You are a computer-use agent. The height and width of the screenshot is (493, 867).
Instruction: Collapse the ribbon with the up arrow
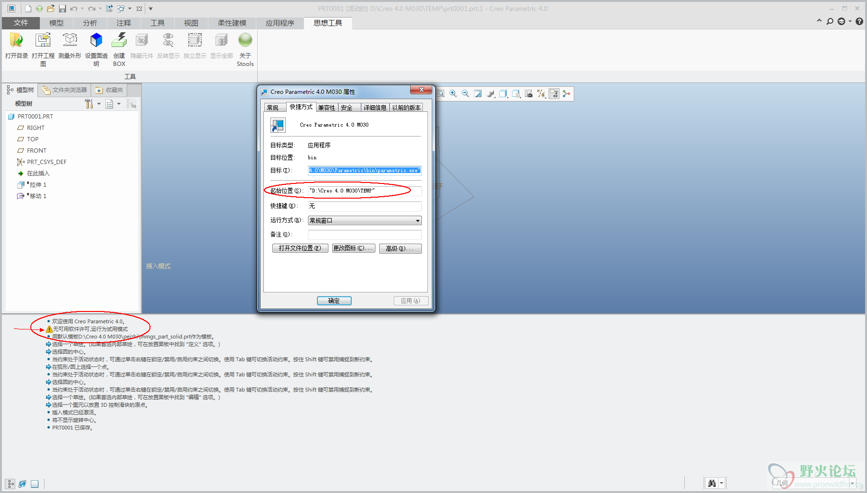coord(819,21)
